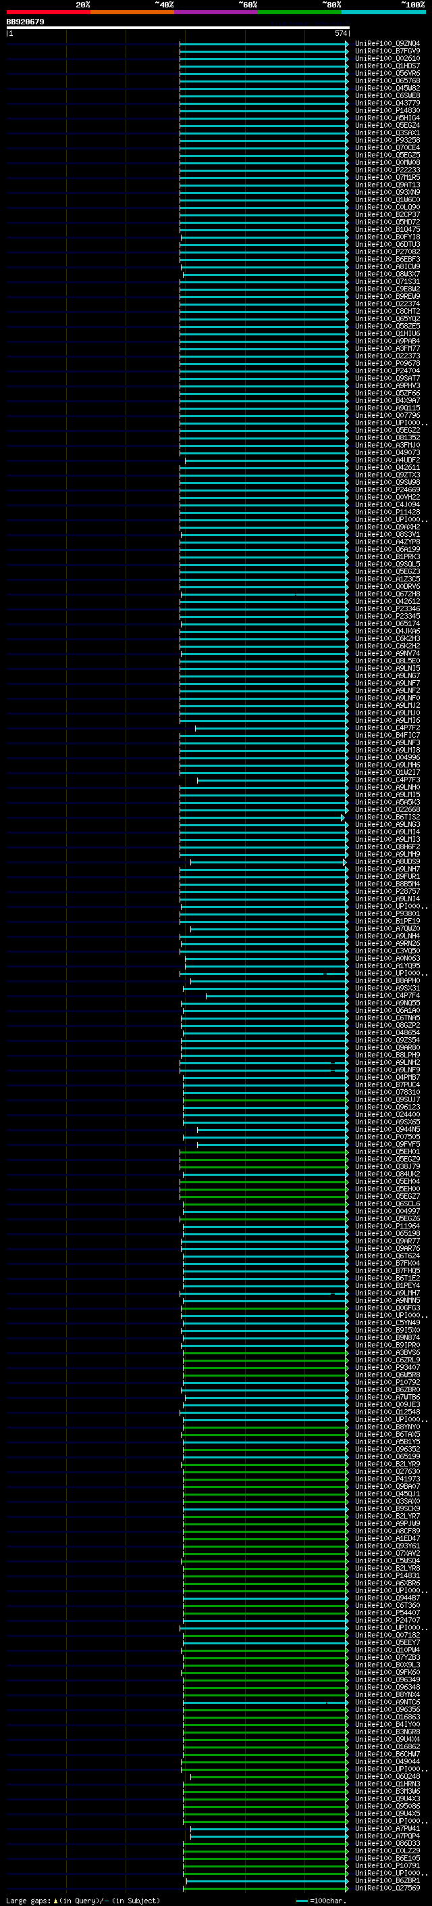Image resolution: width=432 pixels, height=1906 pixels.
Task: Click the purple ~60% identity legend segment
Action: click(217, 12)
